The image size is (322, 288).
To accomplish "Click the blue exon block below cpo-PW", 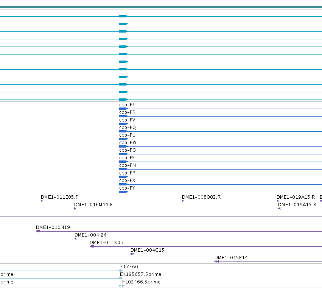I will pos(123,147).
